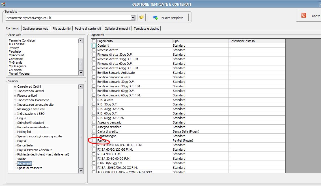Select Stringhe/Traduzioni section
This screenshot has width=321, height=186.
coord(31,123)
